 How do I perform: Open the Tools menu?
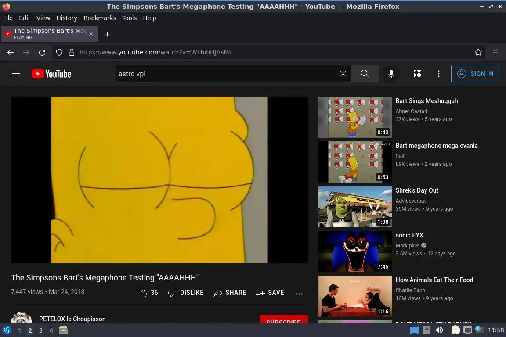click(130, 18)
